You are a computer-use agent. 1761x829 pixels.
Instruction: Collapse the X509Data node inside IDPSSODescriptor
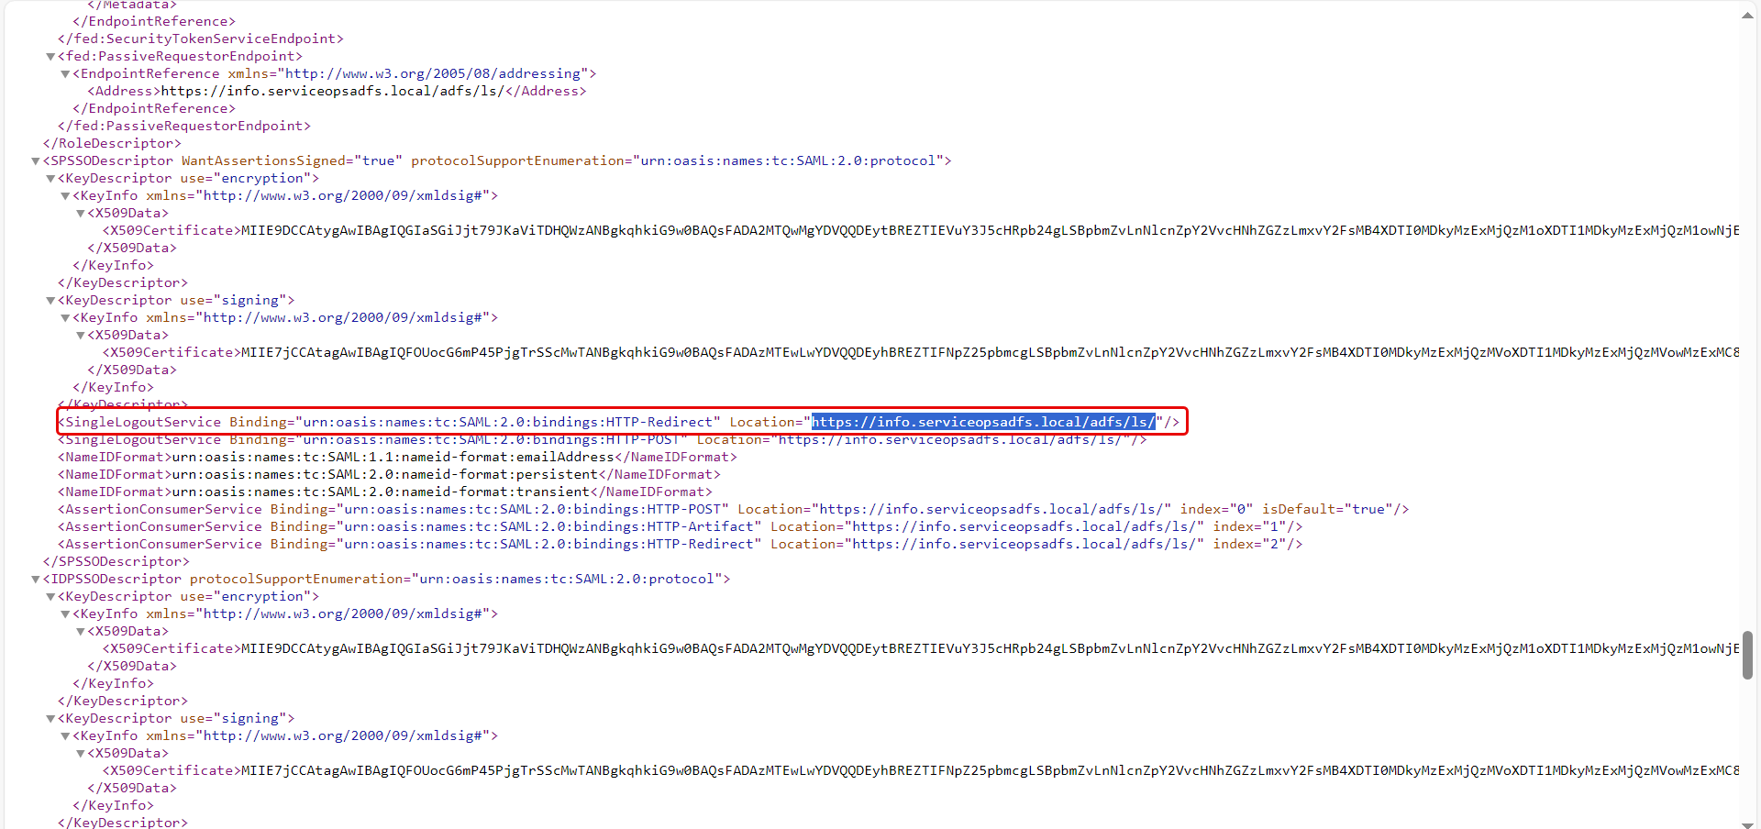[80, 631]
